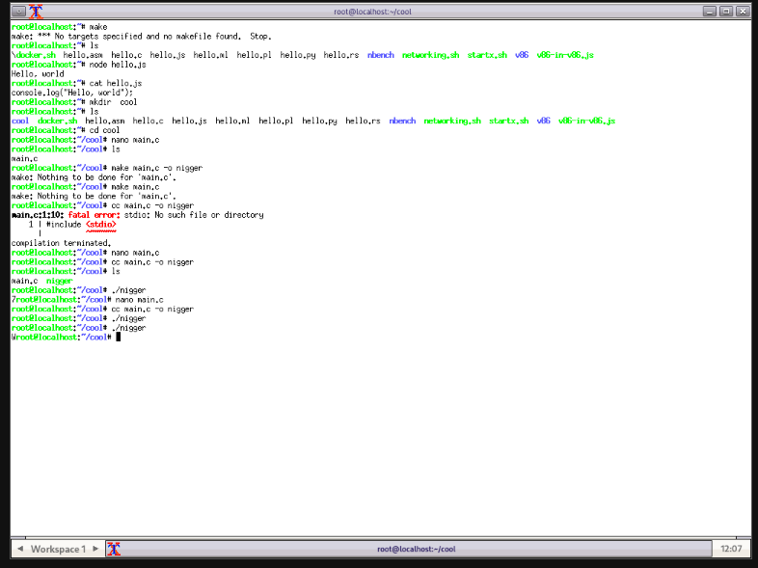Click the blue nbench directory in first listing
The width and height of the screenshot is (758, 568).
tap(380, 55)
